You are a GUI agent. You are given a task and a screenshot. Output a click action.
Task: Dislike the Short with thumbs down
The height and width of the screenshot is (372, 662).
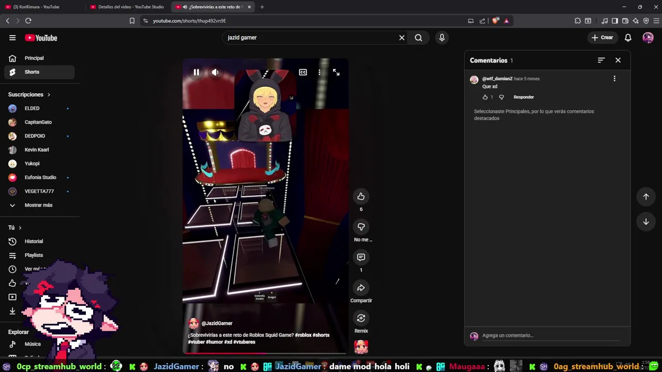pyautogui.click(x=361, y=227)
